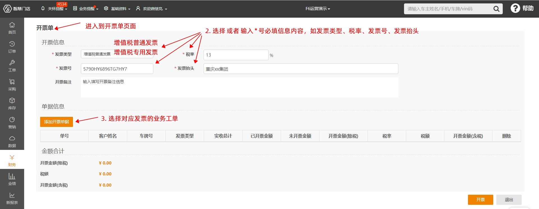
Task: Click the 开票金额(除税) total ¥0.00
Action: pos(105,163)
